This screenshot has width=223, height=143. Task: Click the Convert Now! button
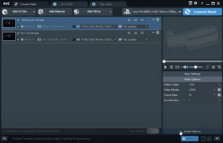pos(202,12)
